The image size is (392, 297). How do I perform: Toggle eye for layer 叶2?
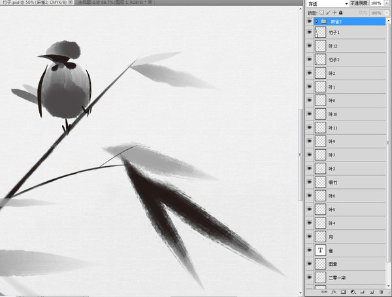point(310,73)
